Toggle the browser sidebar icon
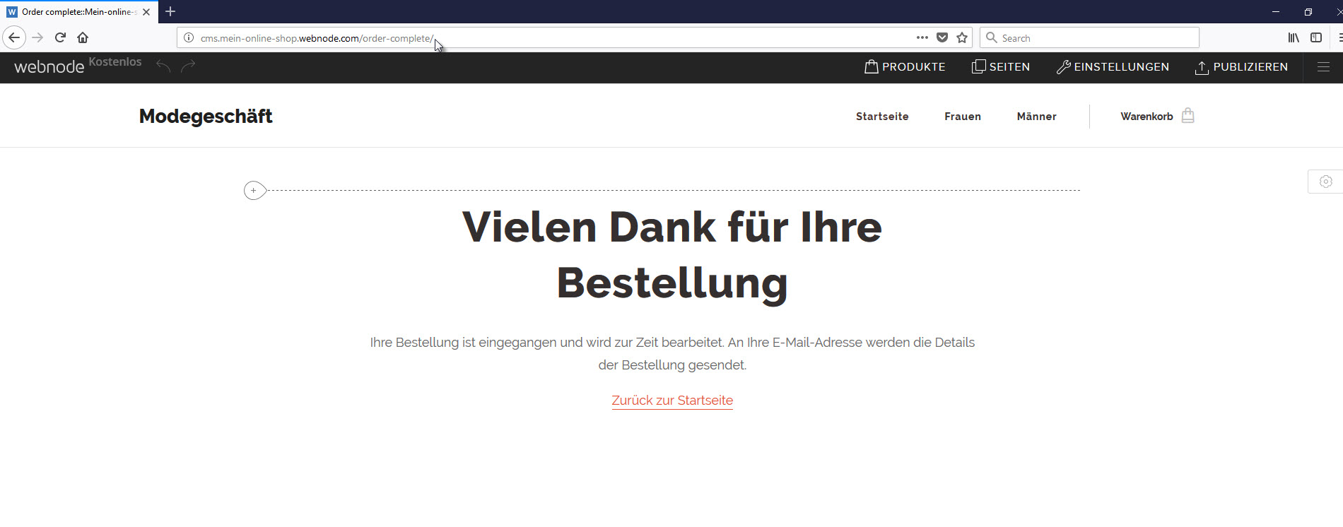This screenshot has width=1343, height=527. tap(1316, 37)
